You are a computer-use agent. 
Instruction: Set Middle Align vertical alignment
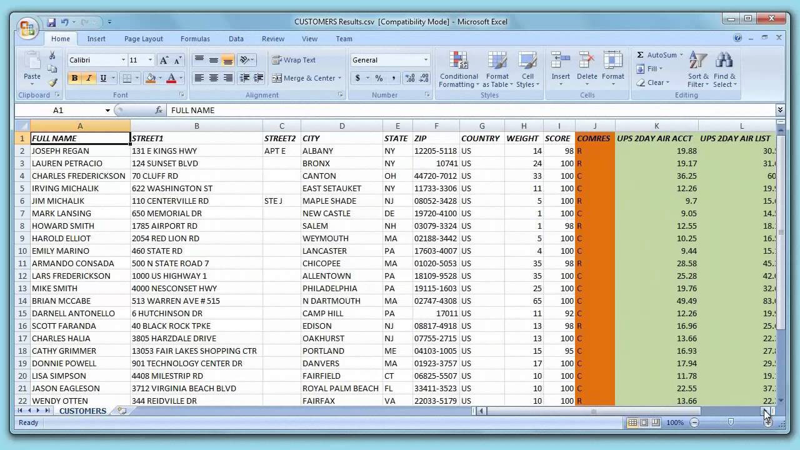[214, 60]
